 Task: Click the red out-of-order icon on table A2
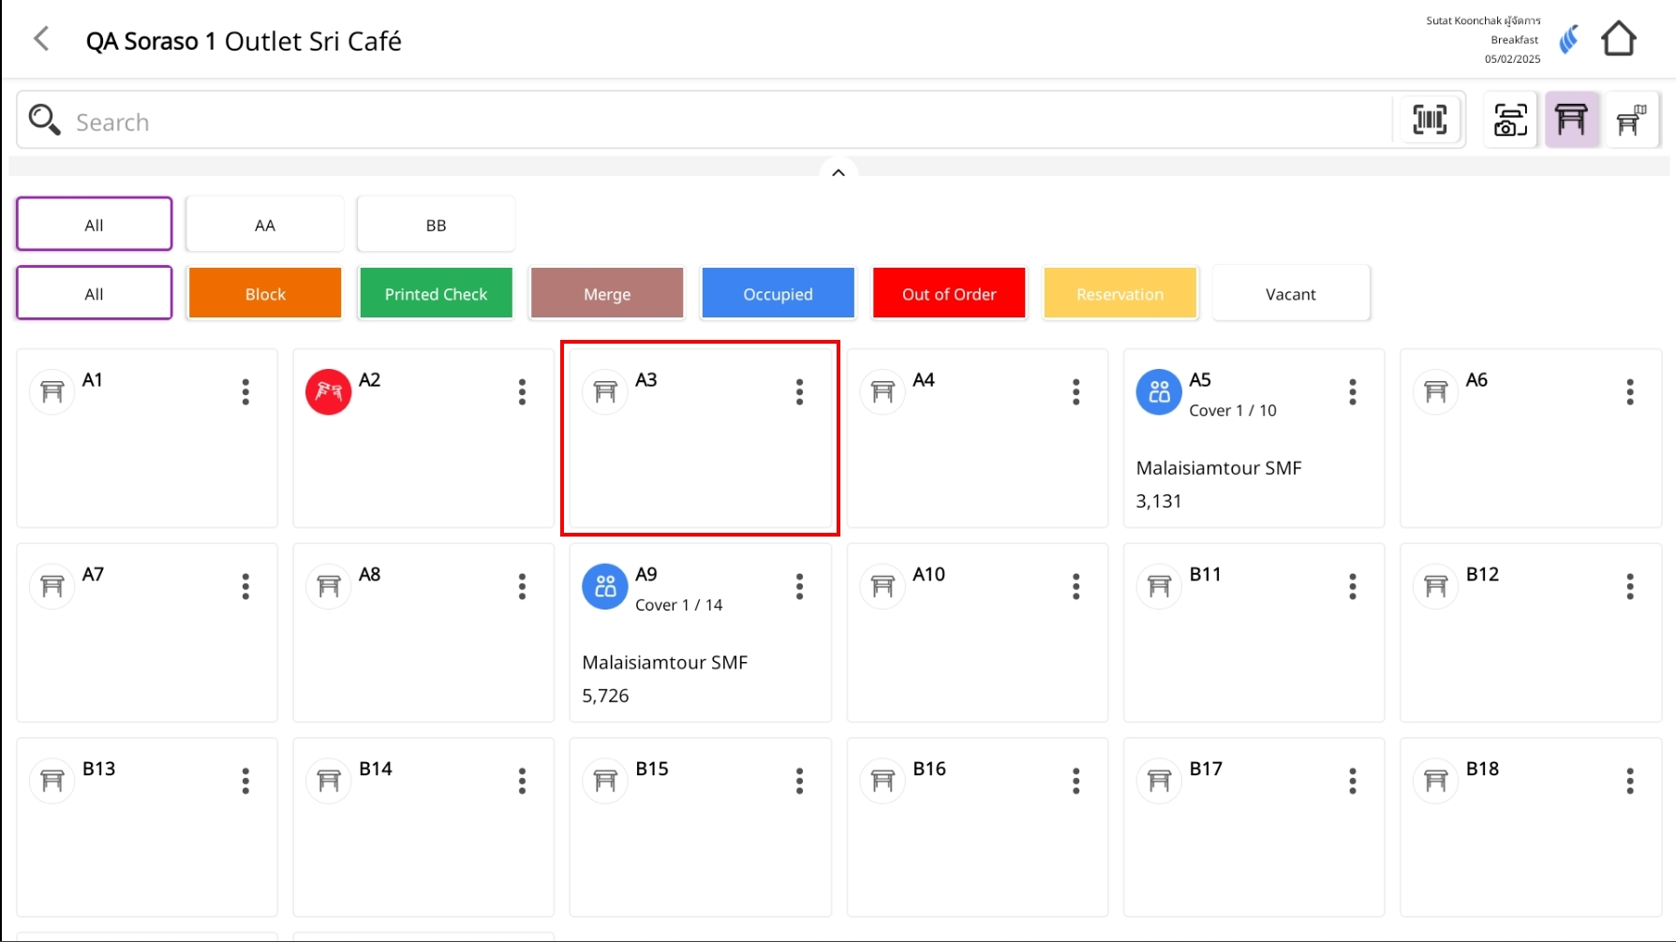328,391
